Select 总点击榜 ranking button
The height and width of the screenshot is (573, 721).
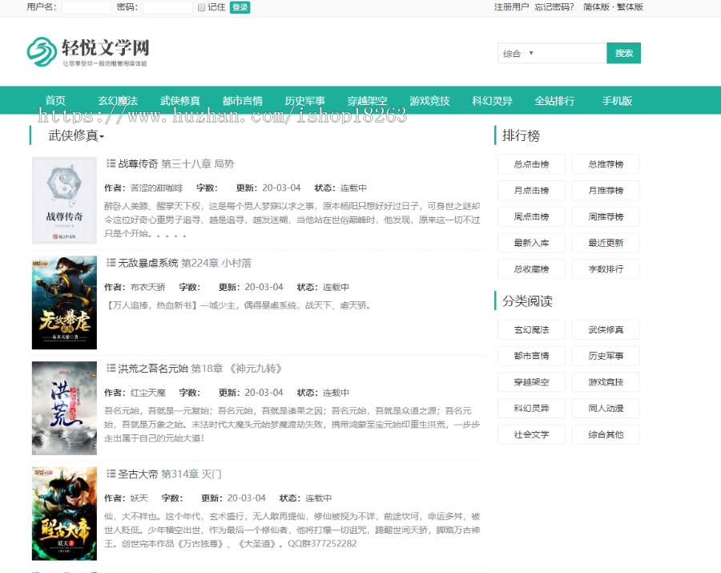tap(531, 164)
